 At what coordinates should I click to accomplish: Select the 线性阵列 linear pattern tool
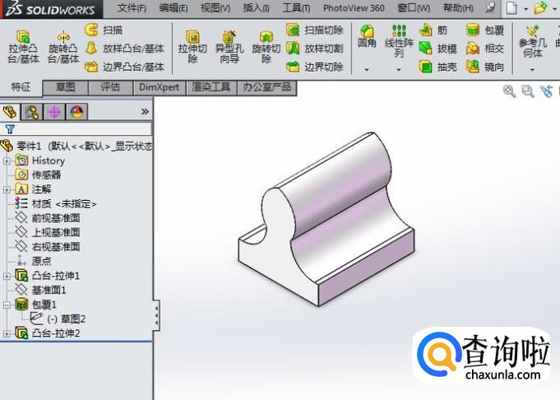(x=399, y=41)
